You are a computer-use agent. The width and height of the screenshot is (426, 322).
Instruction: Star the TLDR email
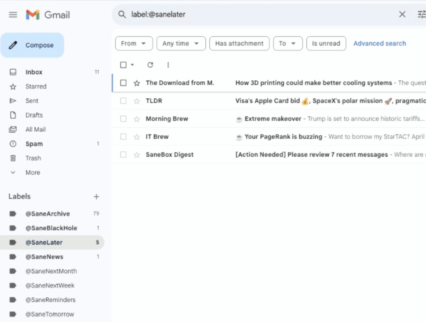pos(137,101)
